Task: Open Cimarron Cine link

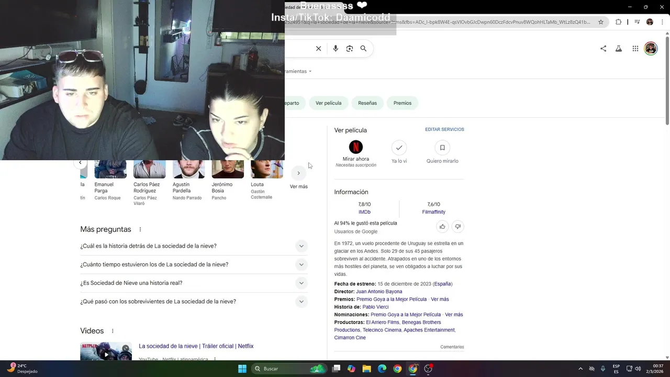Action: [350, 338]
